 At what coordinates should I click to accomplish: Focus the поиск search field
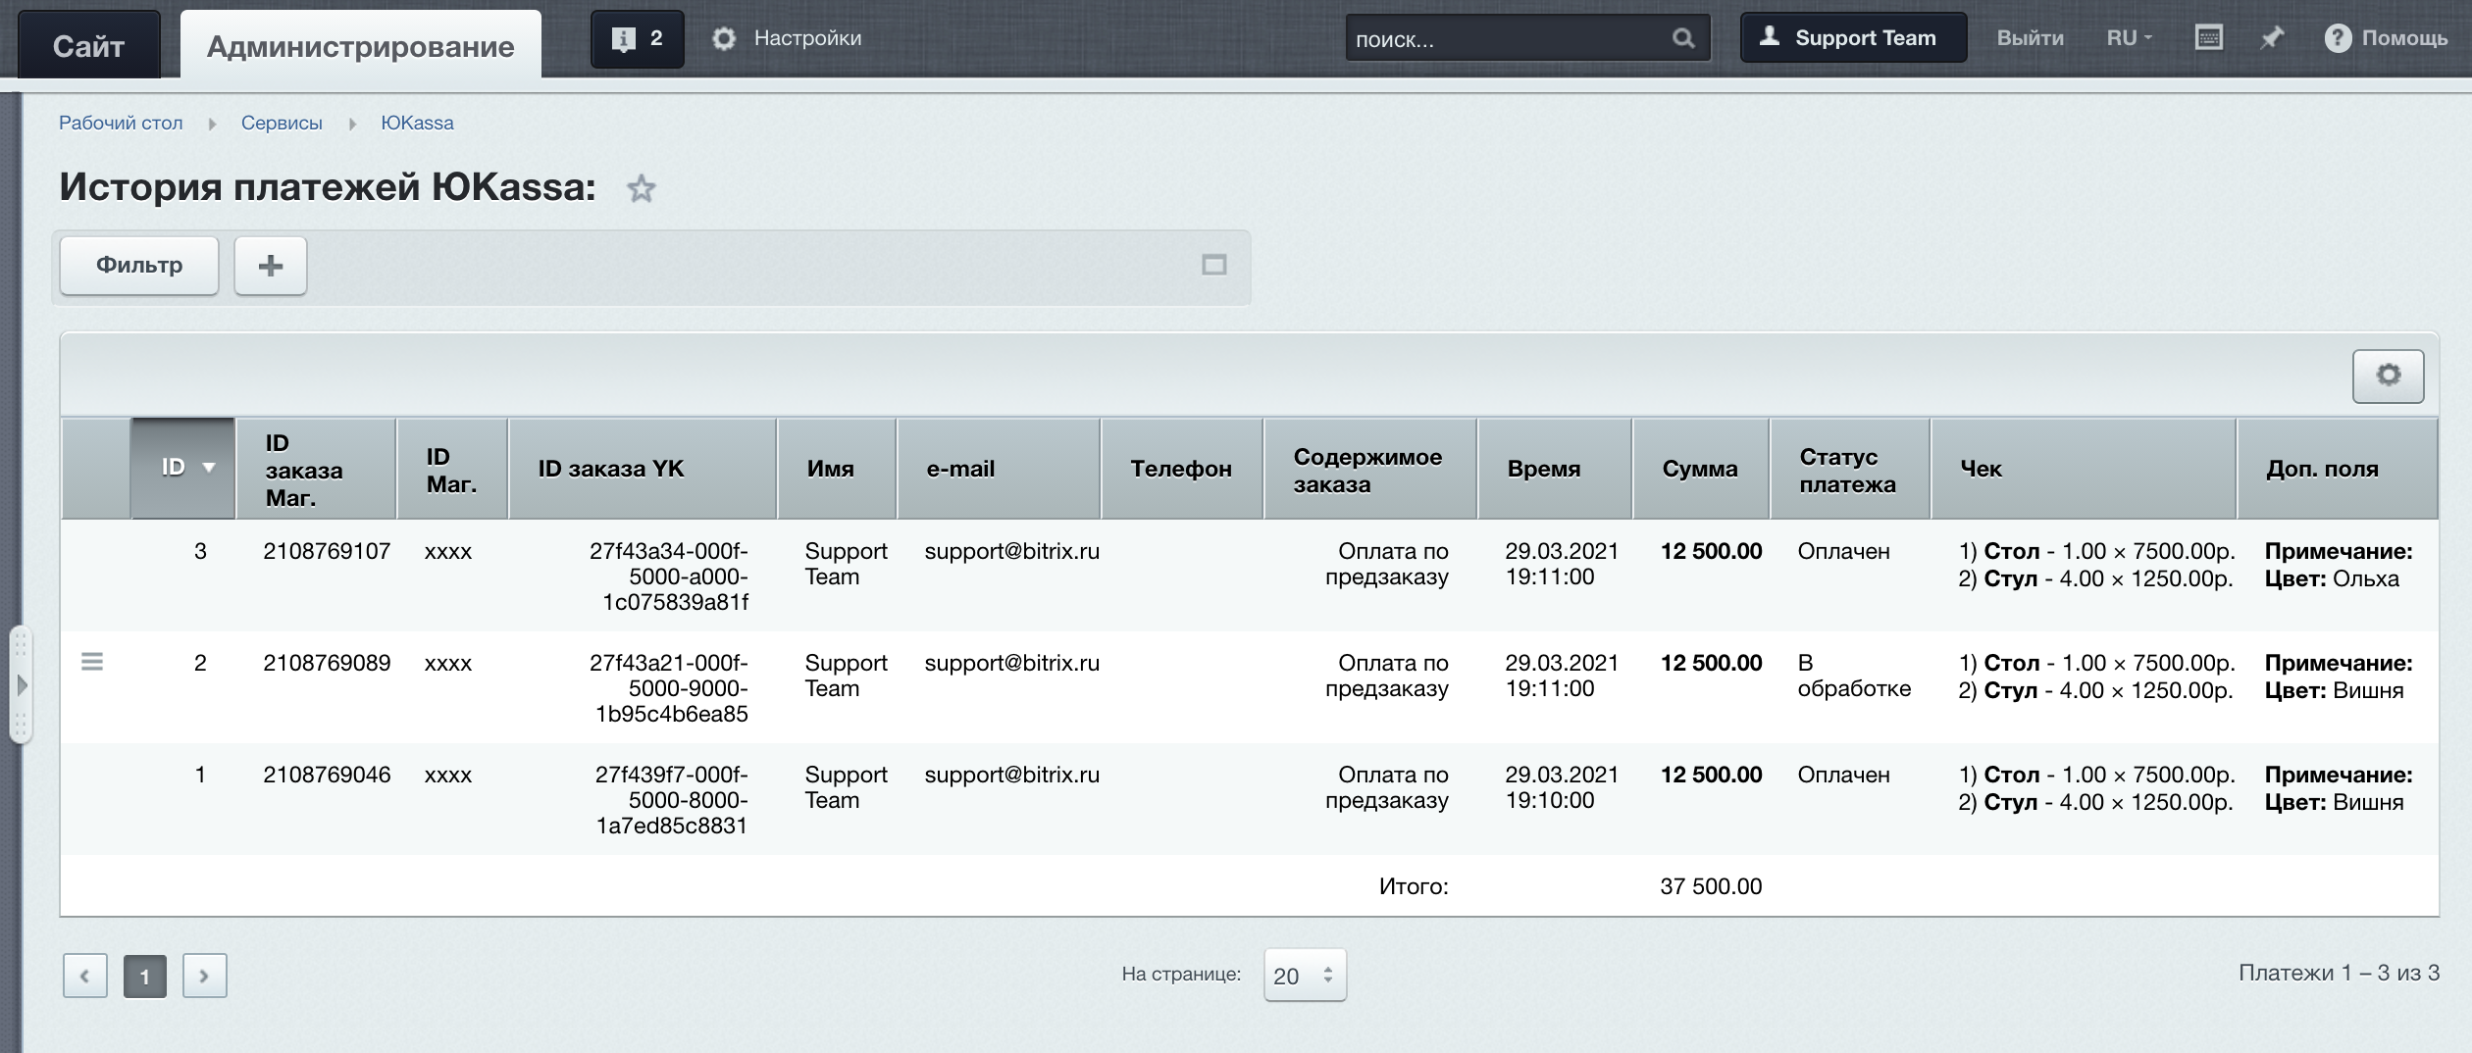1506,39
